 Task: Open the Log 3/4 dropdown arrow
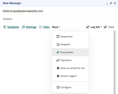101,27
